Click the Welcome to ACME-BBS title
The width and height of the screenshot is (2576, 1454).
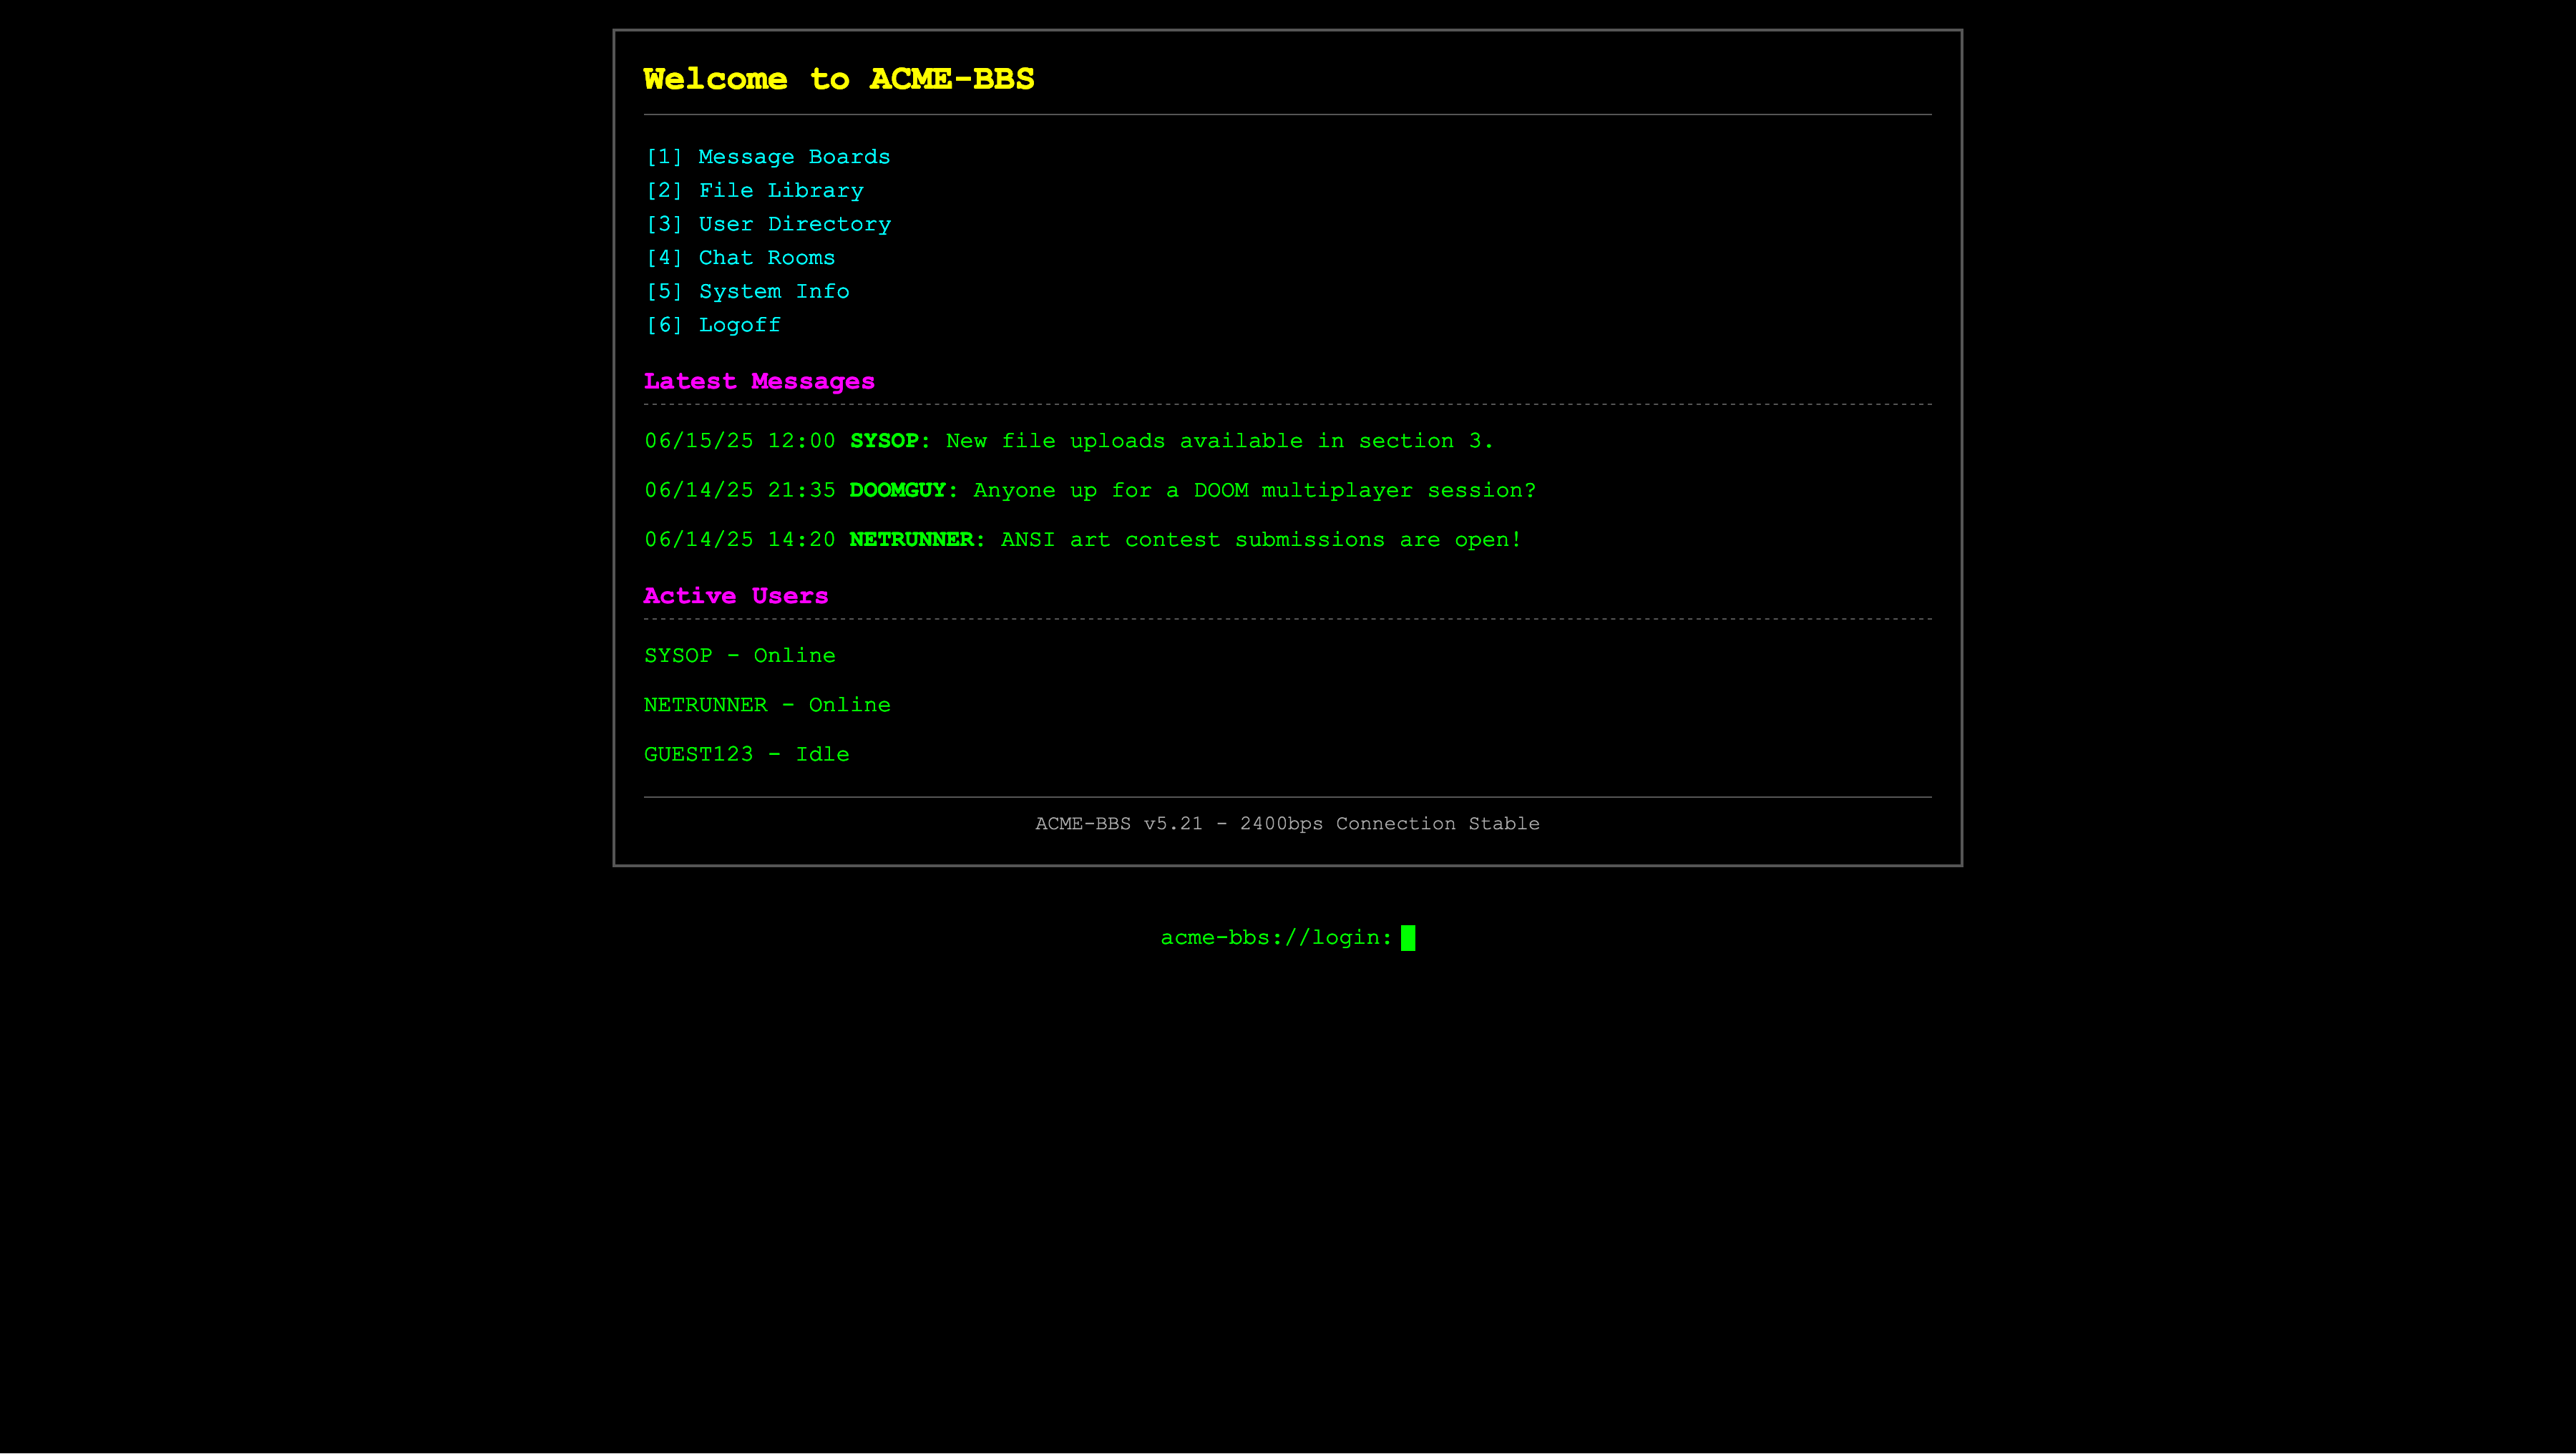(x=838, y=79)
